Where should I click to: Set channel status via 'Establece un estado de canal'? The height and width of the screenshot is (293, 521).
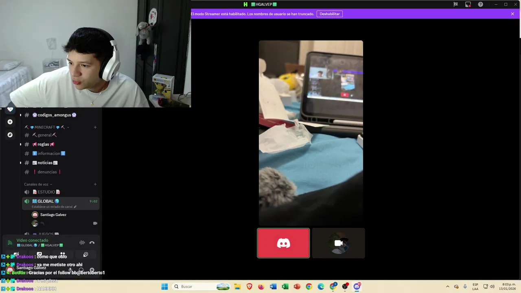[x=54, y=207]
